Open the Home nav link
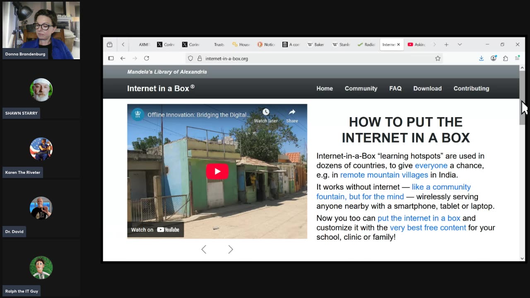 325,88
